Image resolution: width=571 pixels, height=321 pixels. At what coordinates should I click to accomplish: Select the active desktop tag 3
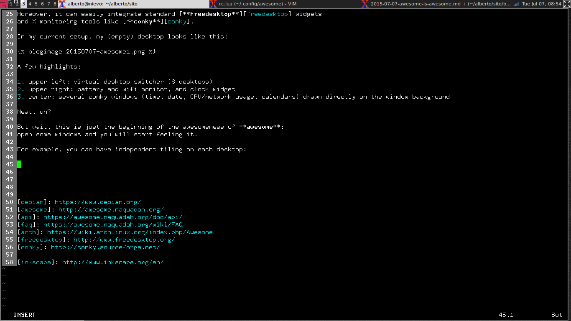pyautogui.click(x=23, y=4)
